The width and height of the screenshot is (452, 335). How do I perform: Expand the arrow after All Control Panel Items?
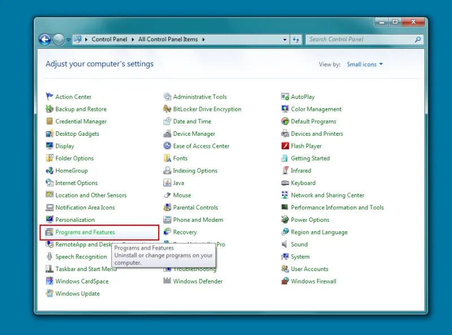[203, 40]
